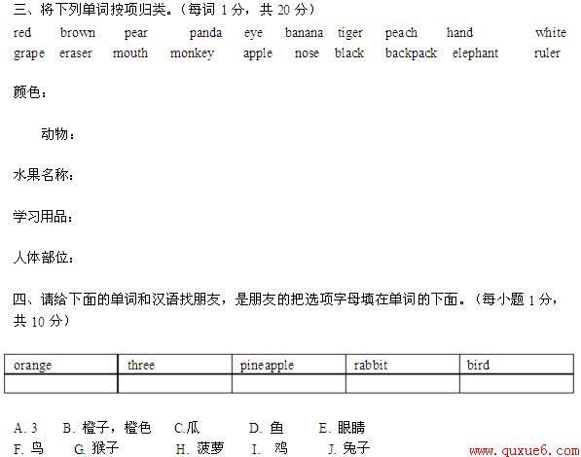Viewport: 581px width, 457px height.
Task: Select option J 兔子
Action: point(348,448)
